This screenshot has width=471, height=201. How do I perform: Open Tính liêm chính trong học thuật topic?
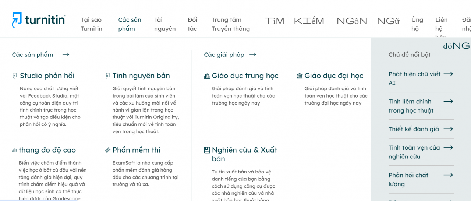tap(411, 106)
